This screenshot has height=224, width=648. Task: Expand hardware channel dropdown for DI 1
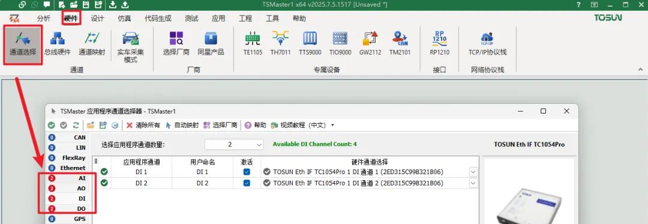[x=473, y=172]
